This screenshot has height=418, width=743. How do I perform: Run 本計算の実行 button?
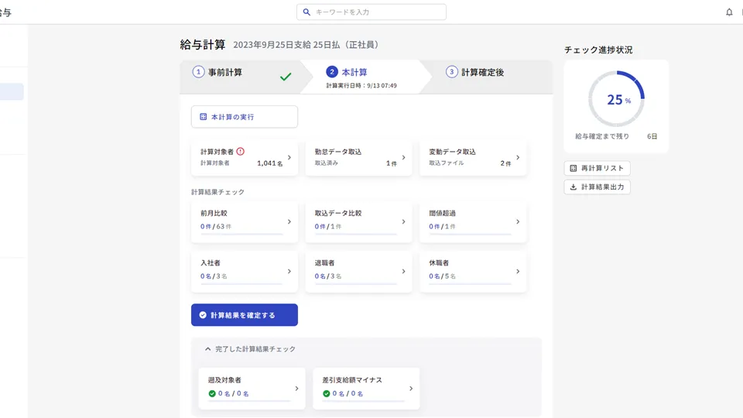point(245,117)
